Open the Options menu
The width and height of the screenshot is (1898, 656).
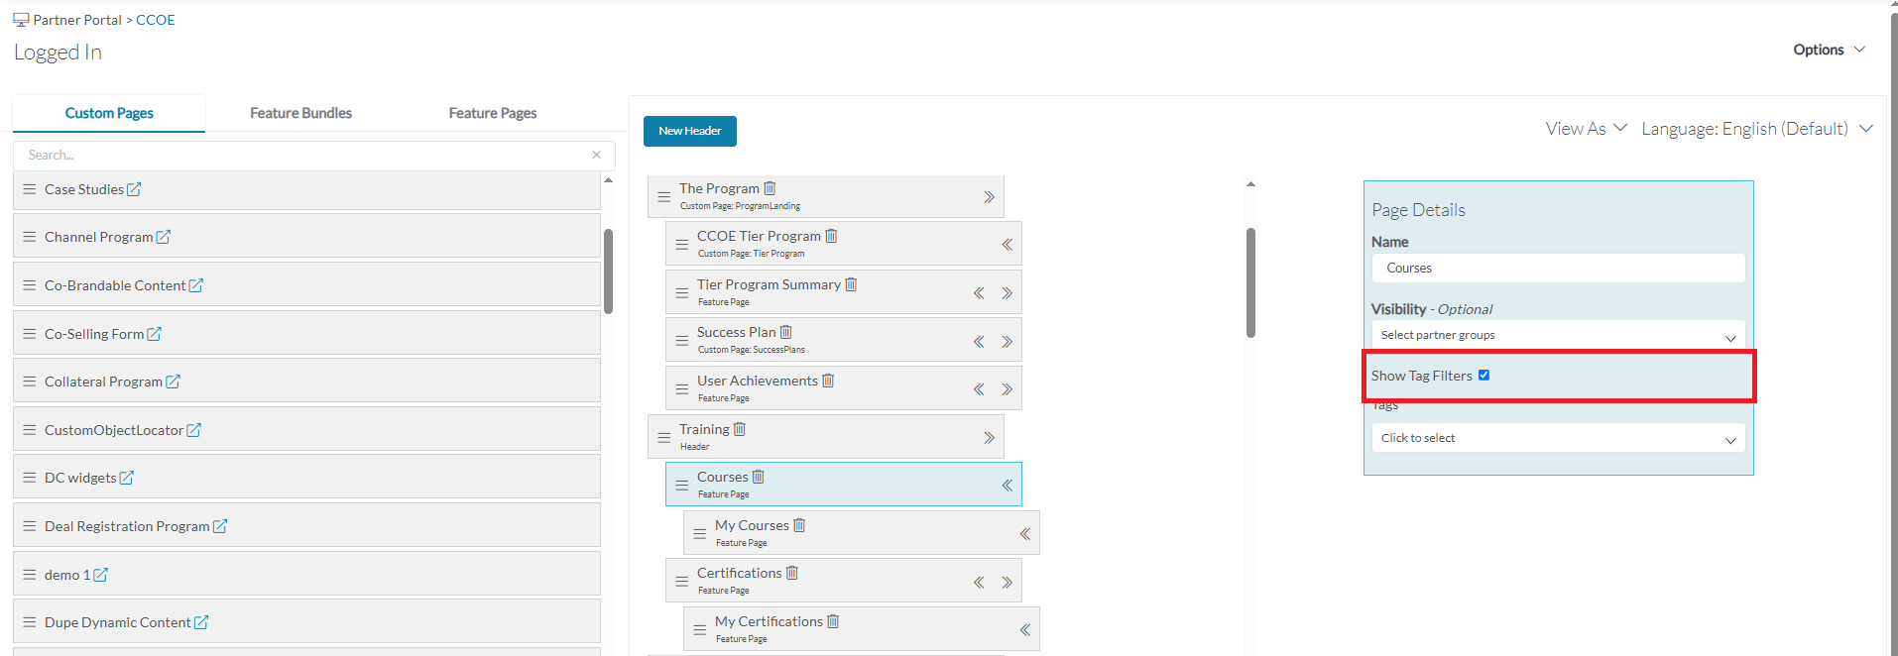(x=1829, y=50)
